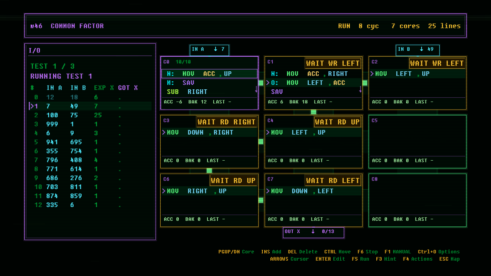Select I/O row 2 with inputs 100 and 75
Screen dimensions: 491x276
pyautogui.click(x=91, y=115)
